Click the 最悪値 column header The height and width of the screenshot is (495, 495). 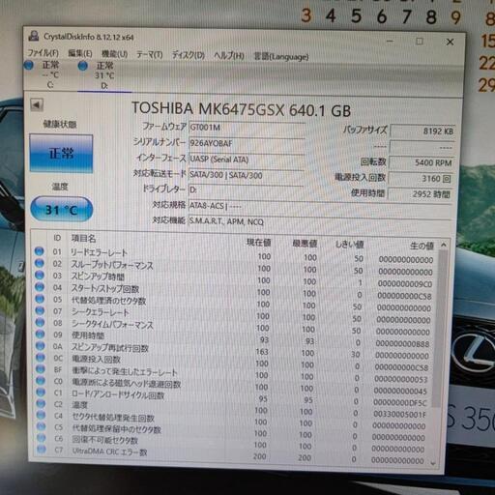tap(305, 244)
